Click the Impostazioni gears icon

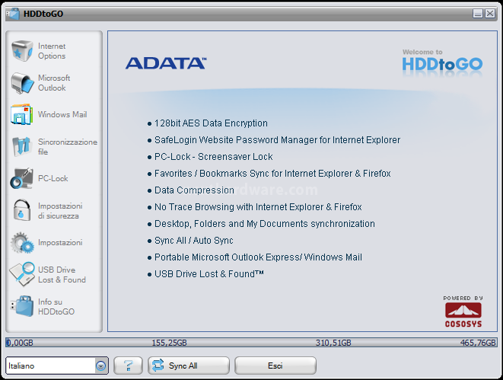coord(22,243)
